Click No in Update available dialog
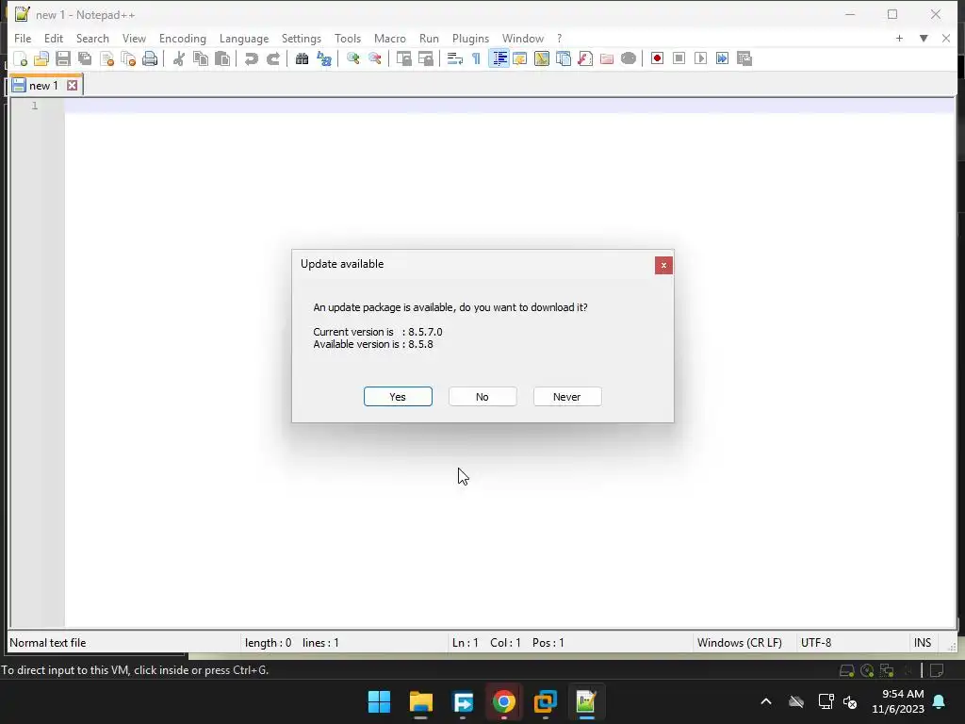965x724 pixels. pos(482,397)
